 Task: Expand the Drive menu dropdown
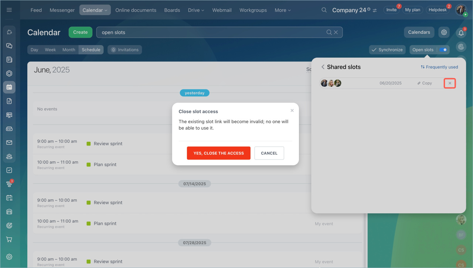(x=196, y=10)
